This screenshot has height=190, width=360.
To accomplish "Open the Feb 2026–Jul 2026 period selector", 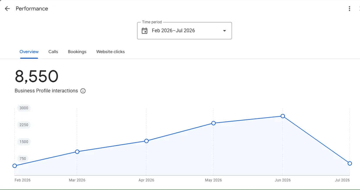I will coord(185,31).
